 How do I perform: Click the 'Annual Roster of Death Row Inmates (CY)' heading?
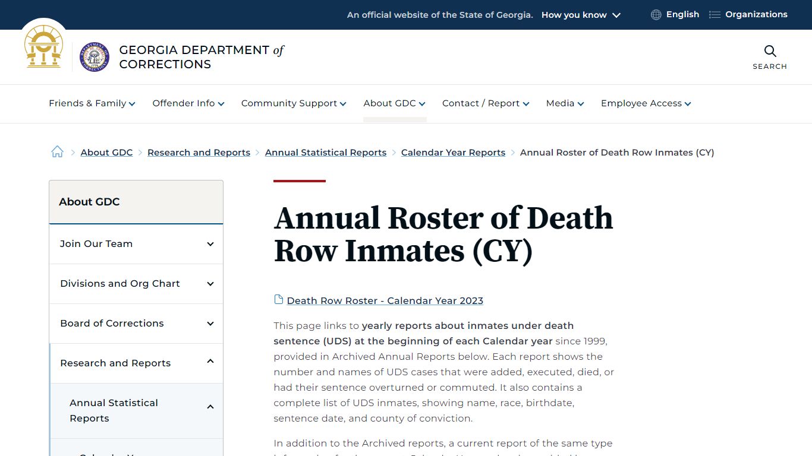coord(443,234)
